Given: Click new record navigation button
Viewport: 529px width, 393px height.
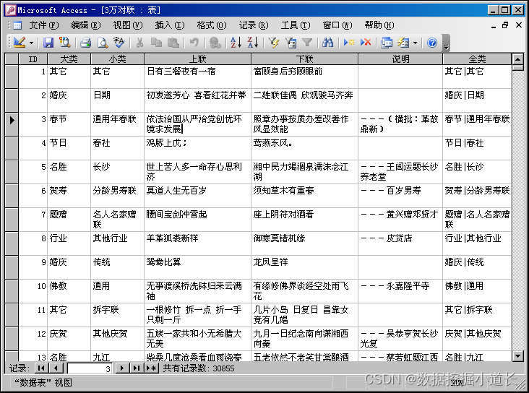Looking at the screenshot, I should click(x=152, y=368).
